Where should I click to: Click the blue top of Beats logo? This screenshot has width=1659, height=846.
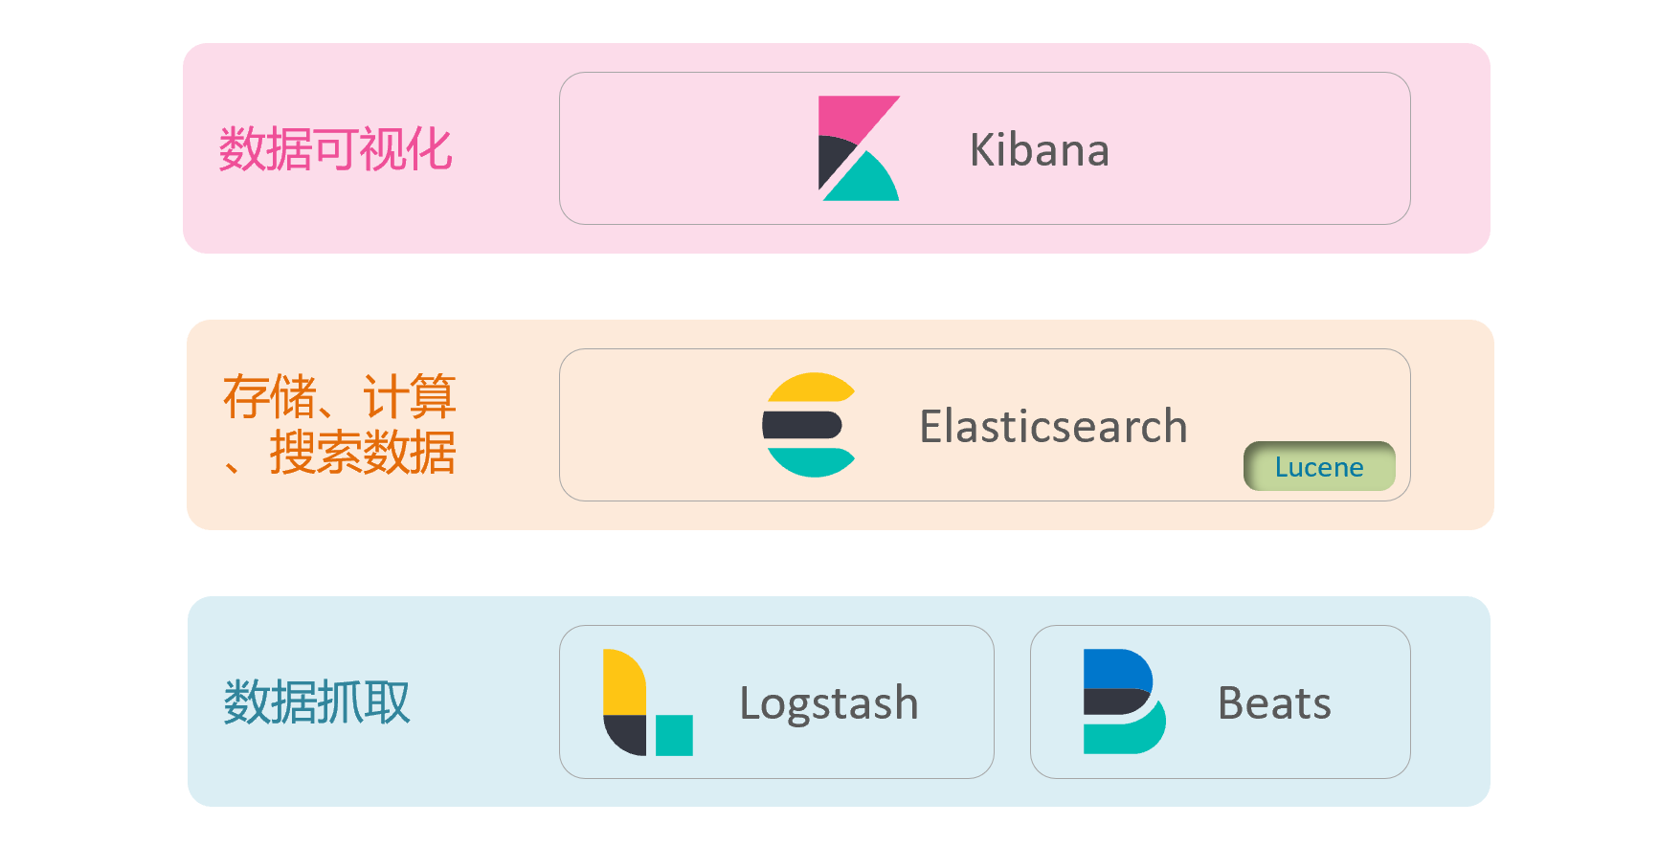point(1115,668)
